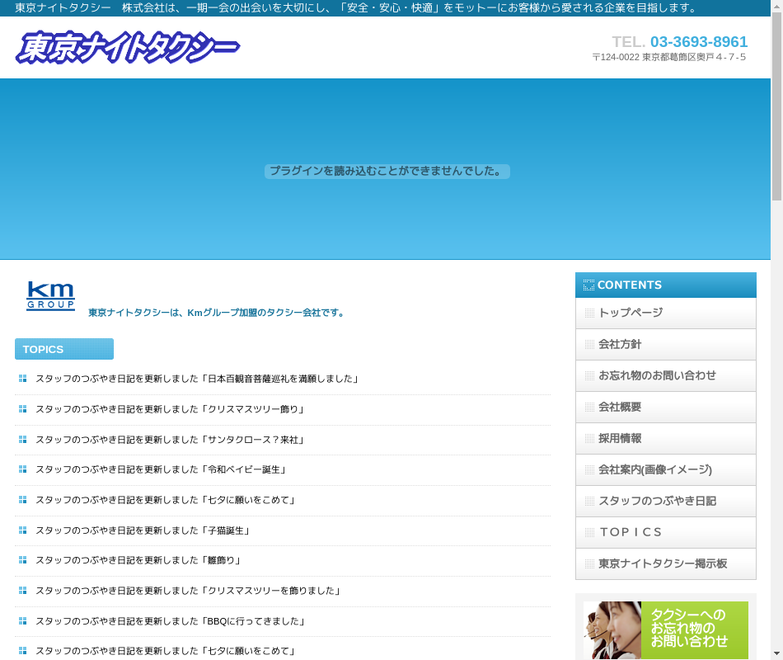Click the Km GROUP logo
783x660 pixels.
coord(50,296)
